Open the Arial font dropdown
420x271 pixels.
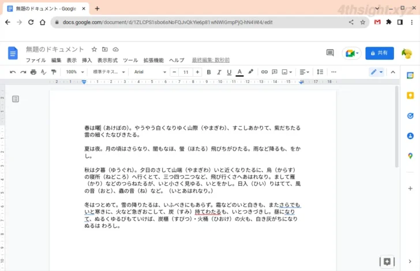(150, 72)
